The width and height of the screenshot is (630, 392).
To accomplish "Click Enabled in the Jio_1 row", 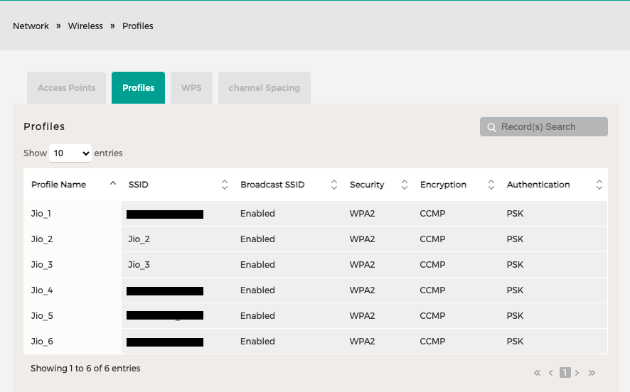I will point(257,214).
